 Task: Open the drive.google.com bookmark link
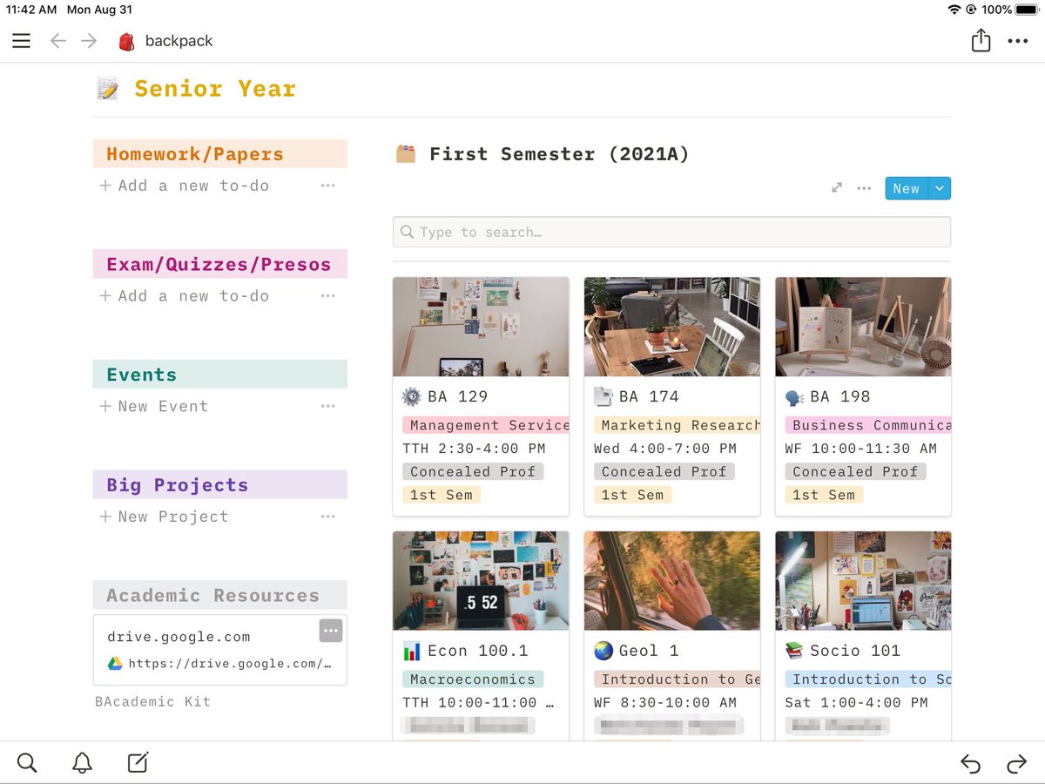click(219, 650)
